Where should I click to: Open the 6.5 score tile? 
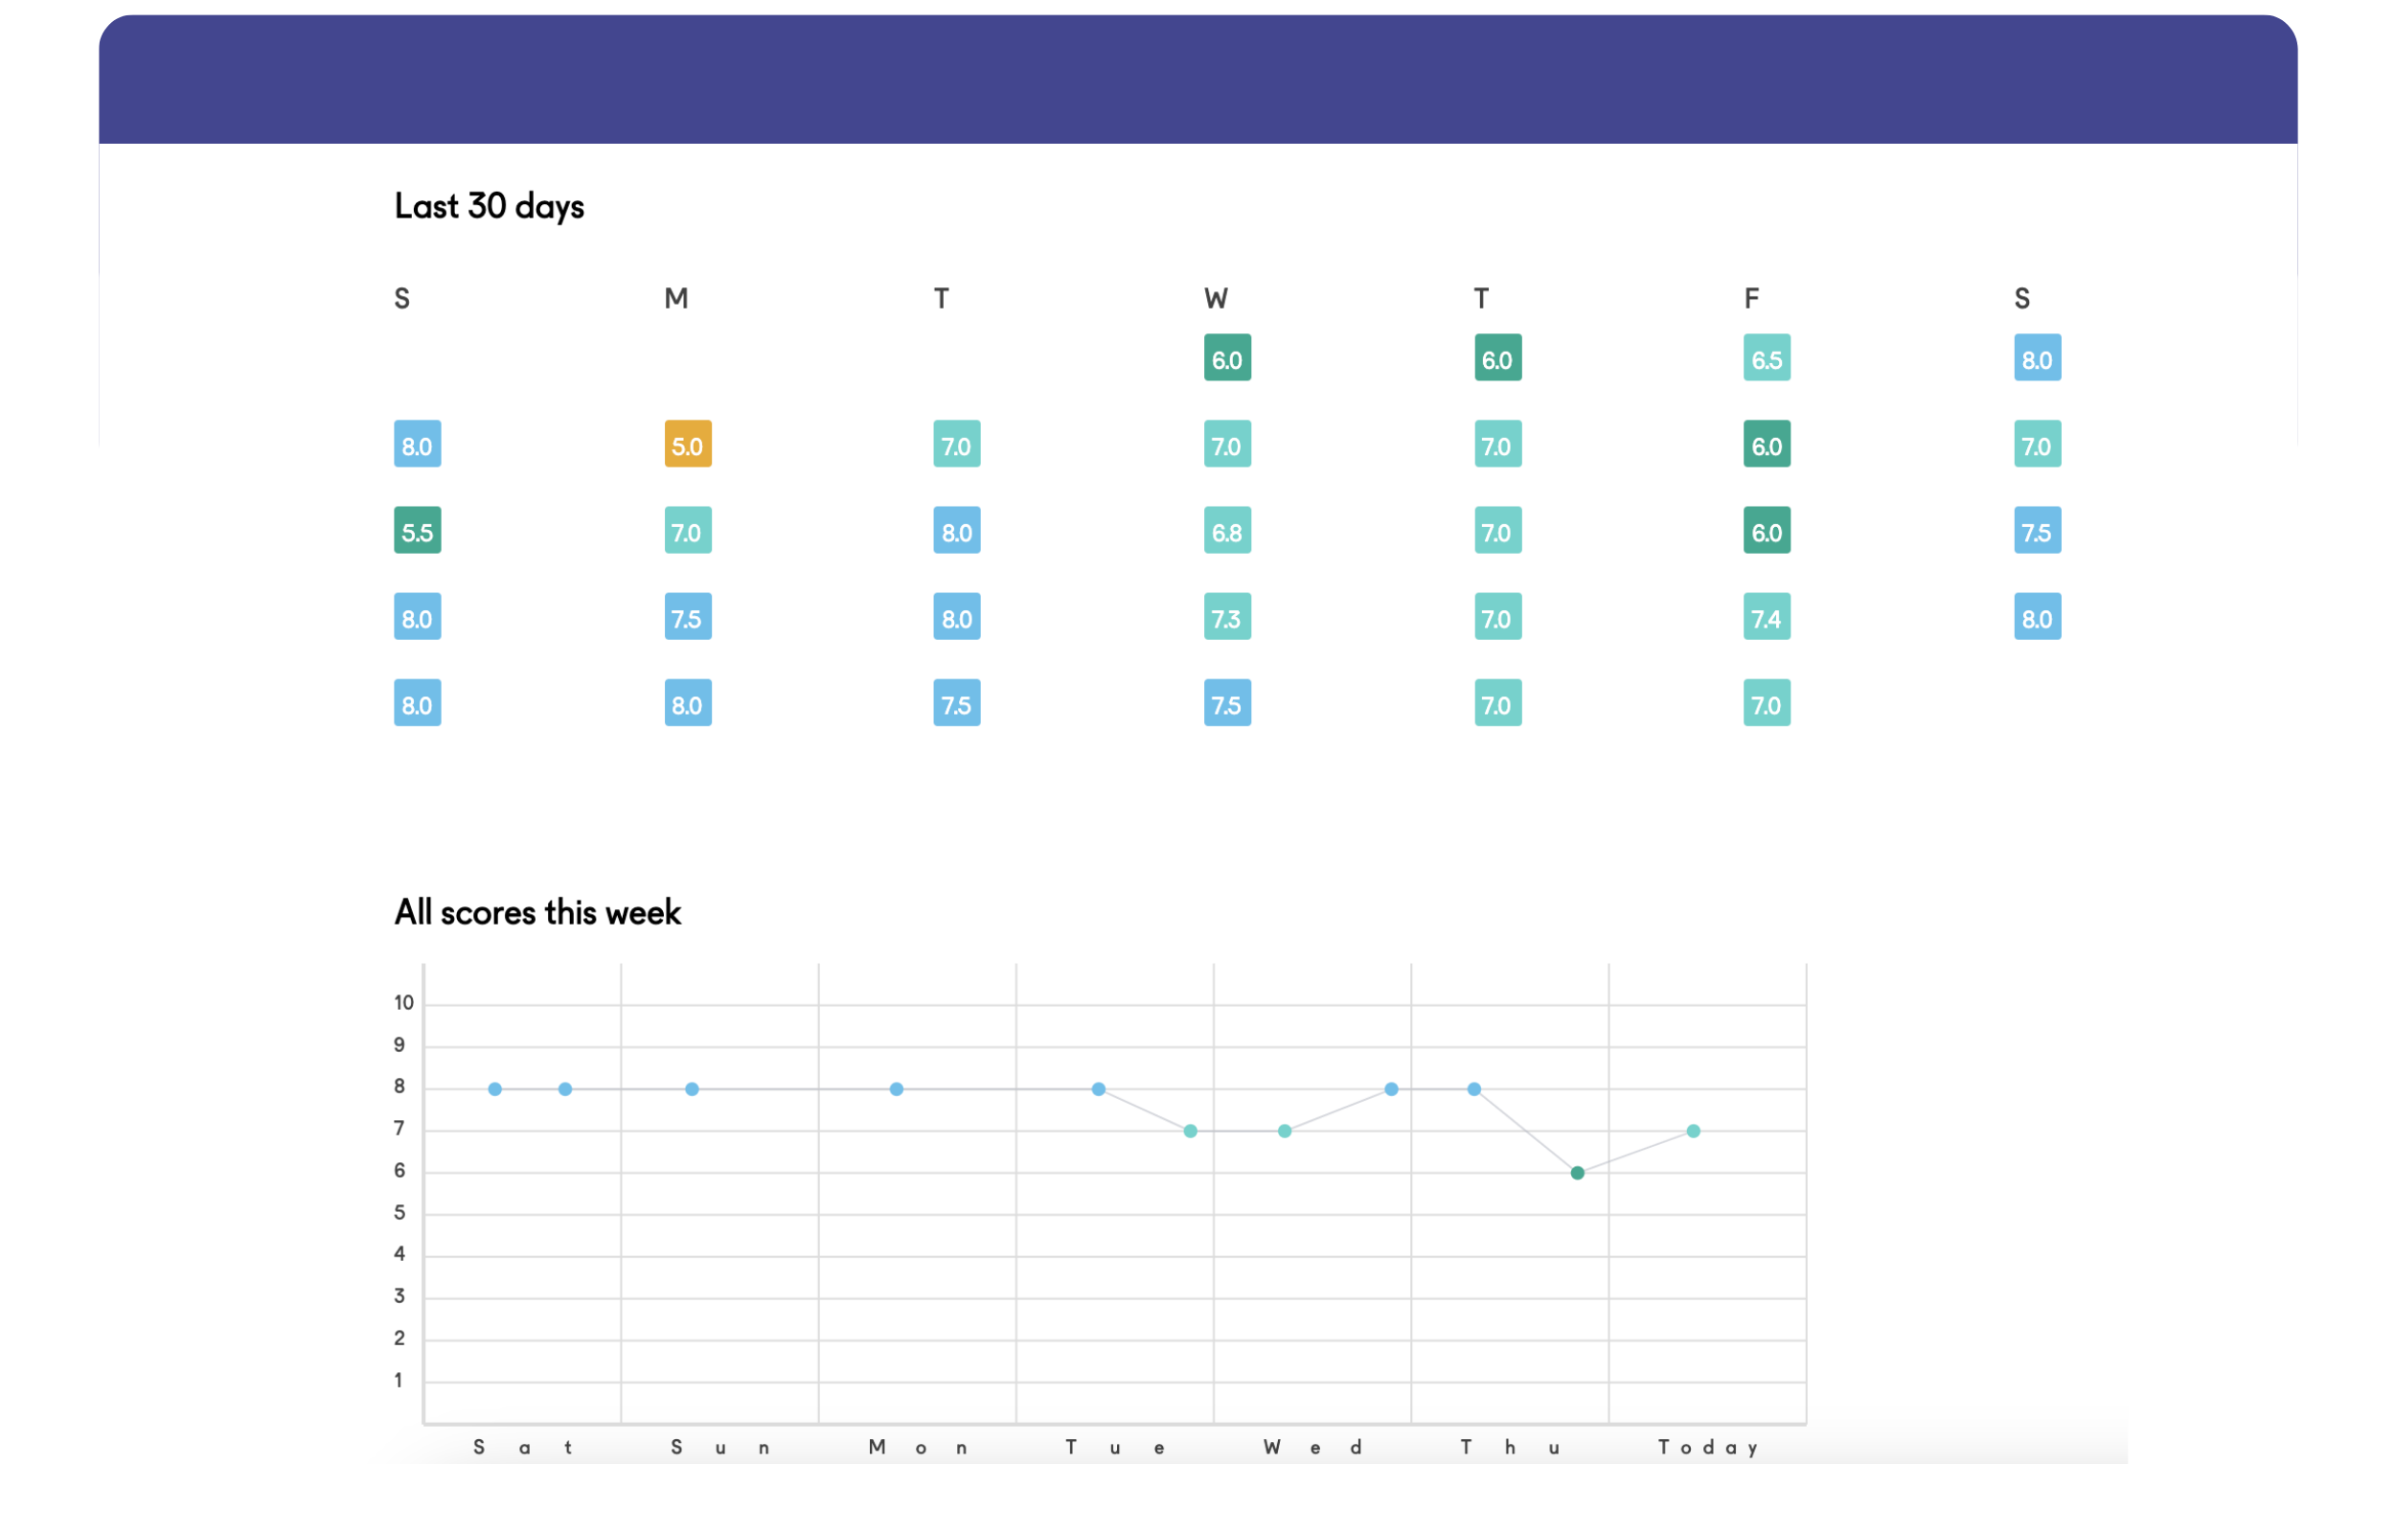[x=1767, y=357]
